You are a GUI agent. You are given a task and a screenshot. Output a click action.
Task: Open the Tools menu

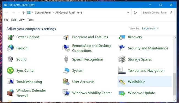pyautogui.click(x=30, y=20)
